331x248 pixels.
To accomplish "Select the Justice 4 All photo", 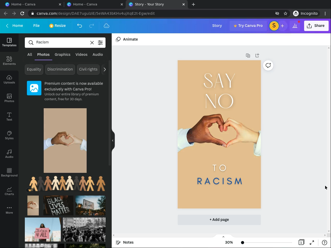I will [x=43, y=229].
